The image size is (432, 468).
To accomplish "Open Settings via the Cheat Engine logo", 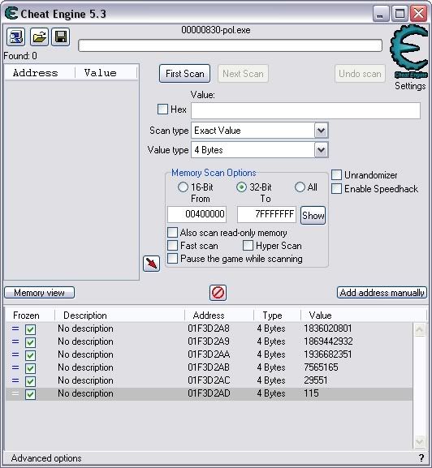I will coord(409,51).
